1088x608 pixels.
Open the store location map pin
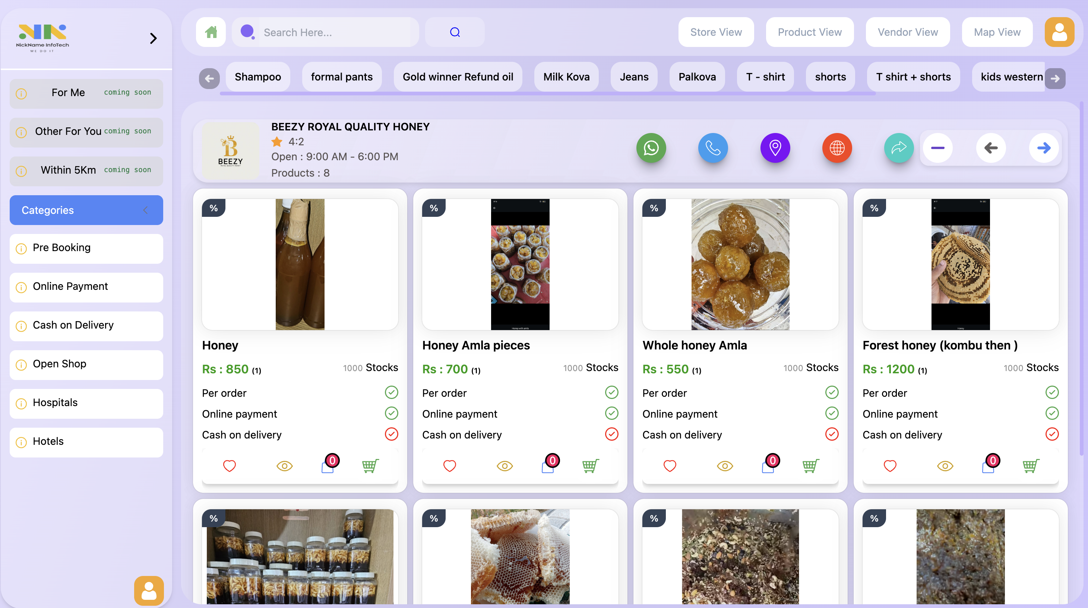click(775, 148)
